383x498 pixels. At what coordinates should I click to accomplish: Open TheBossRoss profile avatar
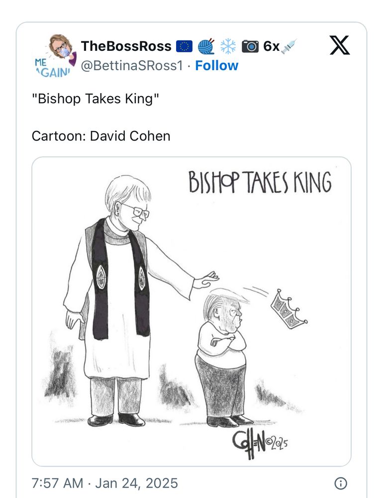[56, 56]
